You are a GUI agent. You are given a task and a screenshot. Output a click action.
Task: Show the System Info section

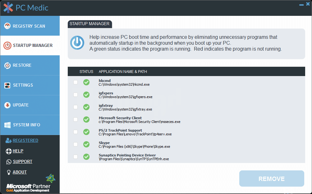coord(30,125)
